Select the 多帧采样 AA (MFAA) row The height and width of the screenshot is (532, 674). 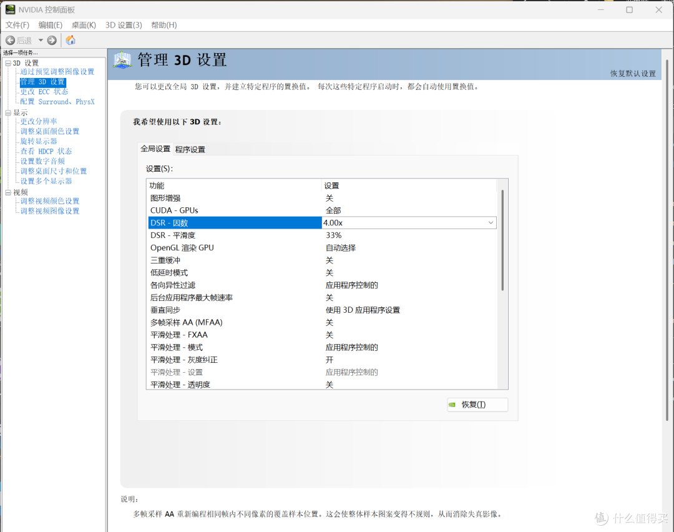(321, 323)
